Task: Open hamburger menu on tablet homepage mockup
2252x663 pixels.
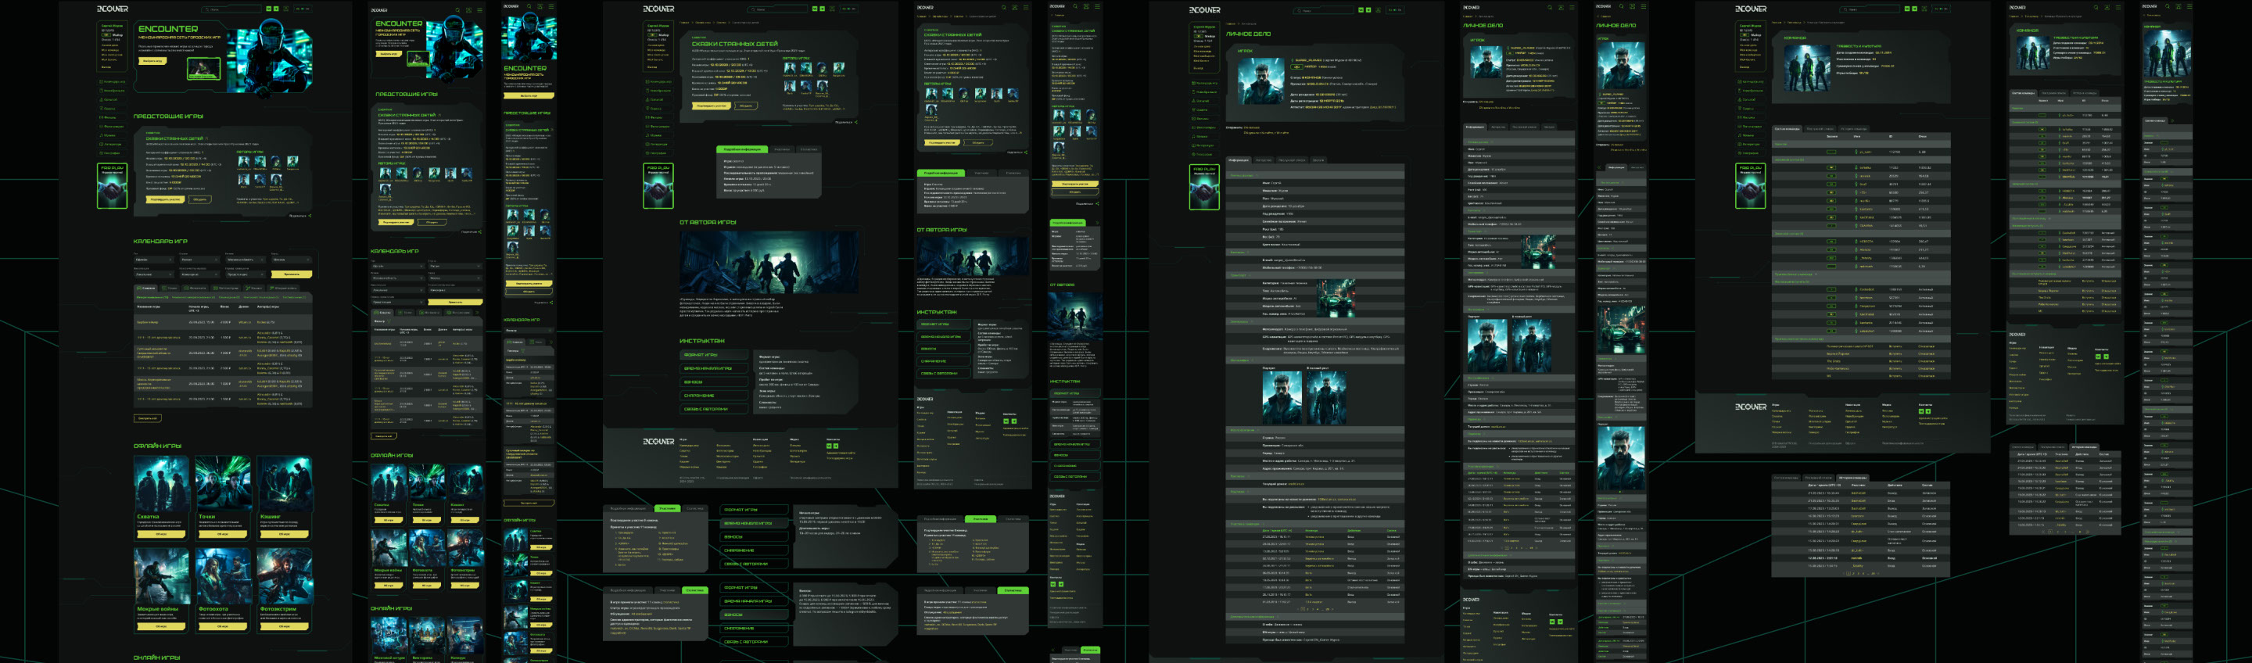Action: [x=479, y=9]
